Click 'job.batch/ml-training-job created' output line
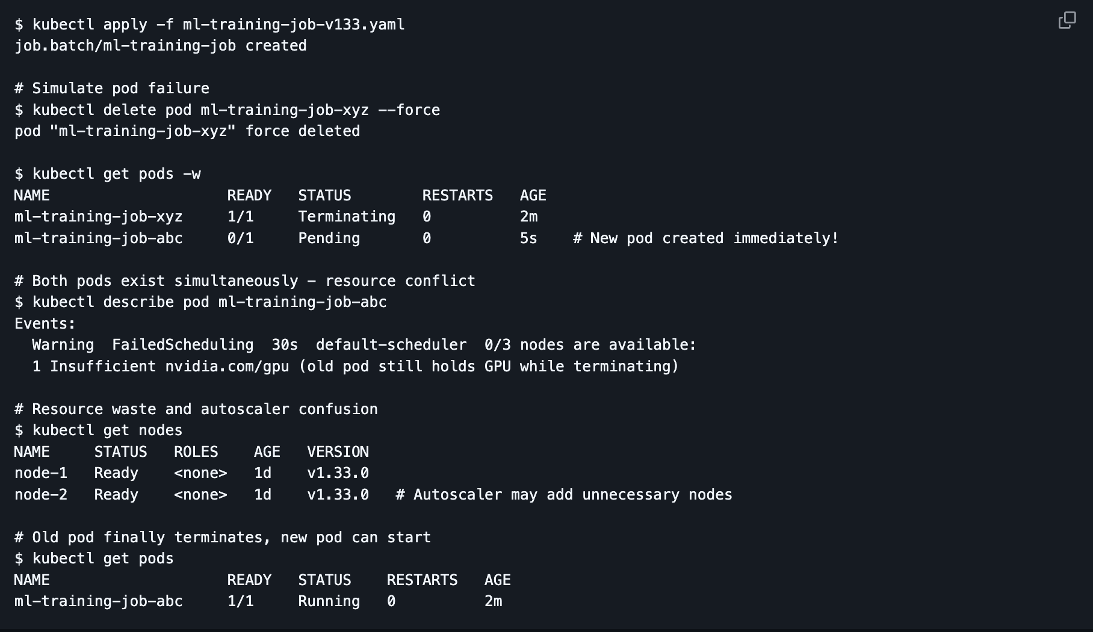This screenshot has height=632, width=1093. pyautogui.click(x=161, y=46)
